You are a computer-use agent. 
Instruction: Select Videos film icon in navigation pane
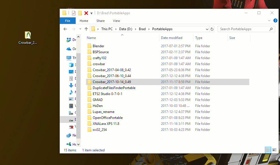(x=71, y=106)
